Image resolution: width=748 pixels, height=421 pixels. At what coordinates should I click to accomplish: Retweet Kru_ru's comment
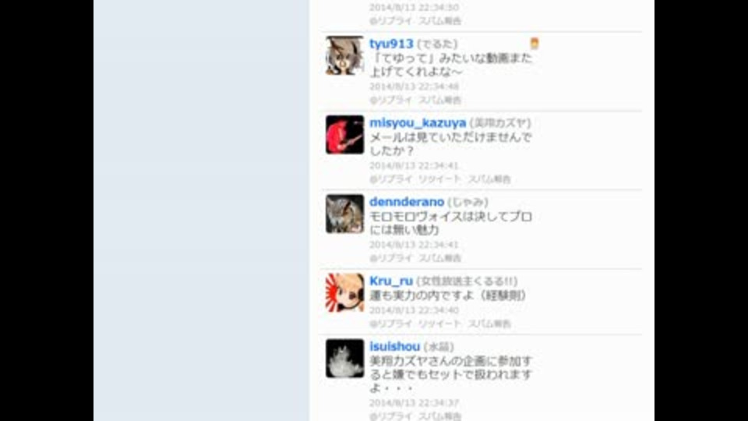tap(439, 324)
